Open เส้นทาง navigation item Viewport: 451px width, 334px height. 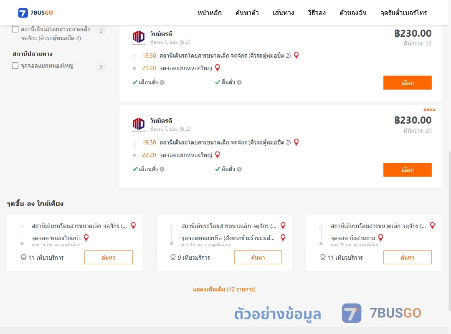click(x=283, y=13)
